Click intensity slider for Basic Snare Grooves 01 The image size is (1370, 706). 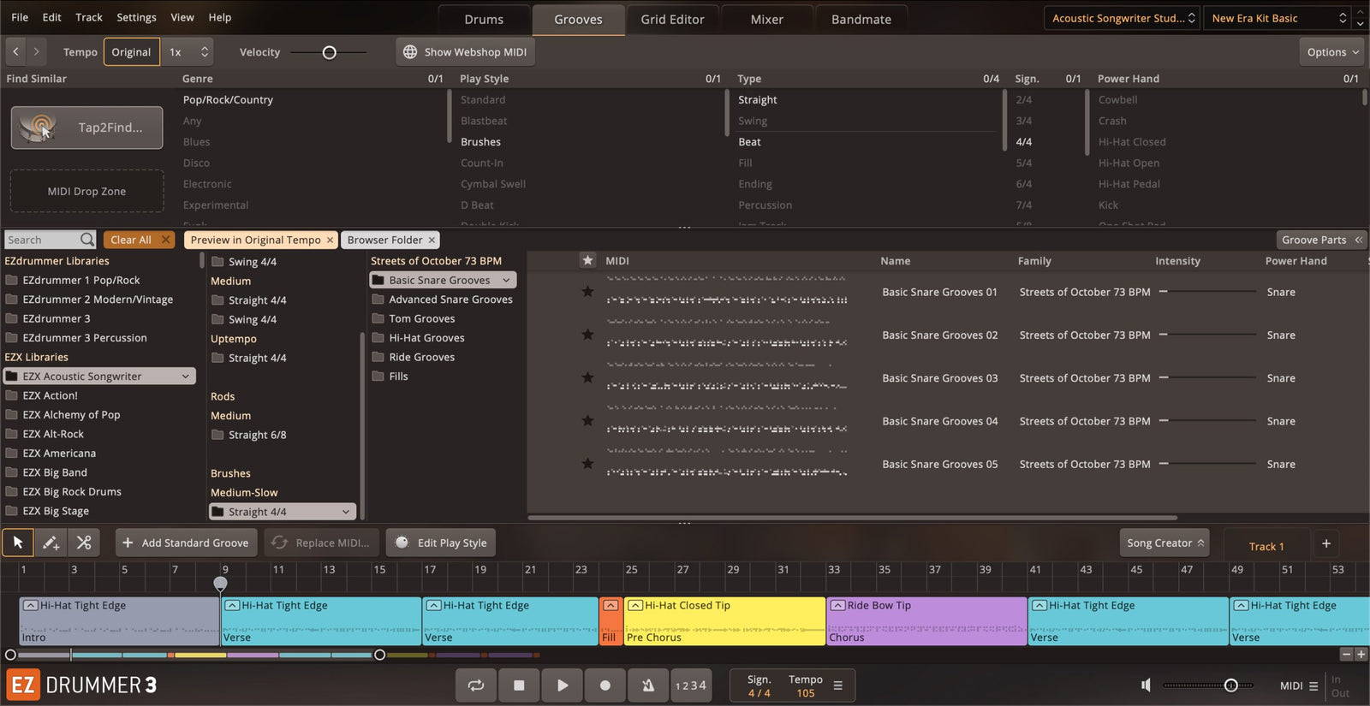point(1207,292)
